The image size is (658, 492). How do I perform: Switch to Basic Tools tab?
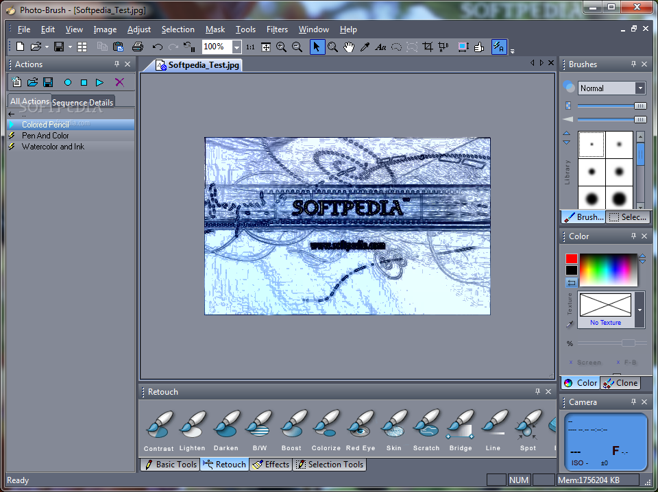coord(171,465)
